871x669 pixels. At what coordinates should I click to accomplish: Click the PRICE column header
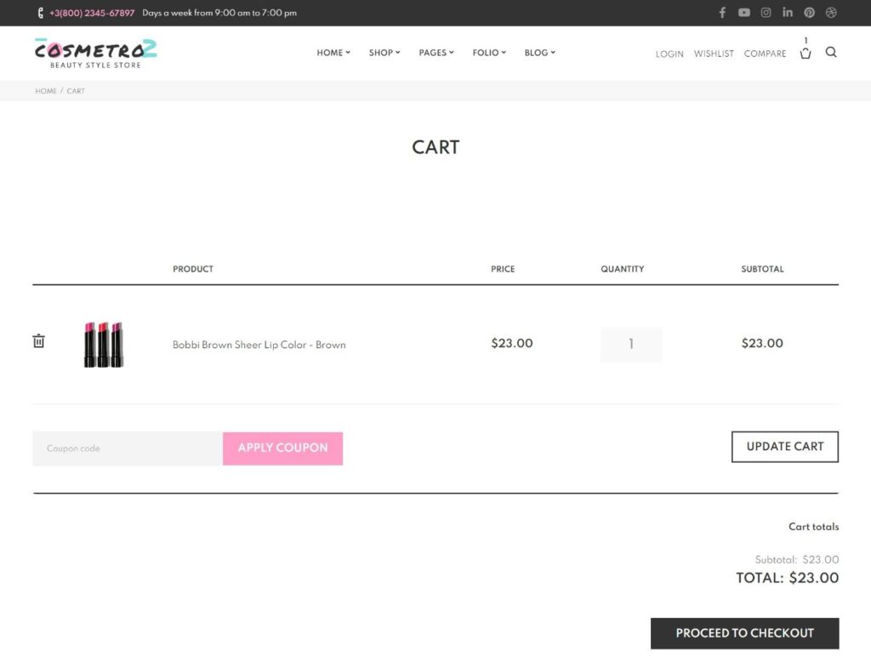pos(502,269)
